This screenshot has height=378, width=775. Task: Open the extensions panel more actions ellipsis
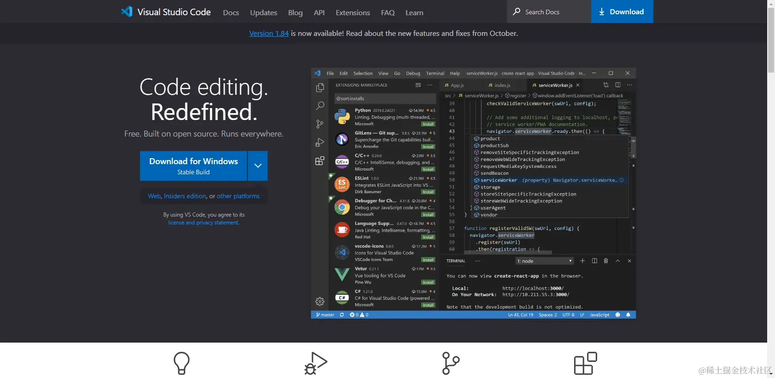(x=430, y=85)
